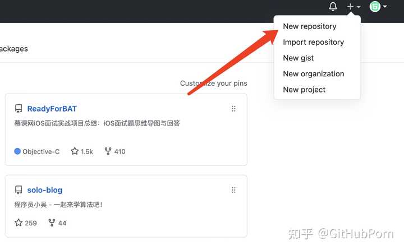This screenshot has width=404, height=250.
Task: View solo-blog 44 forks
Action: 57,223
